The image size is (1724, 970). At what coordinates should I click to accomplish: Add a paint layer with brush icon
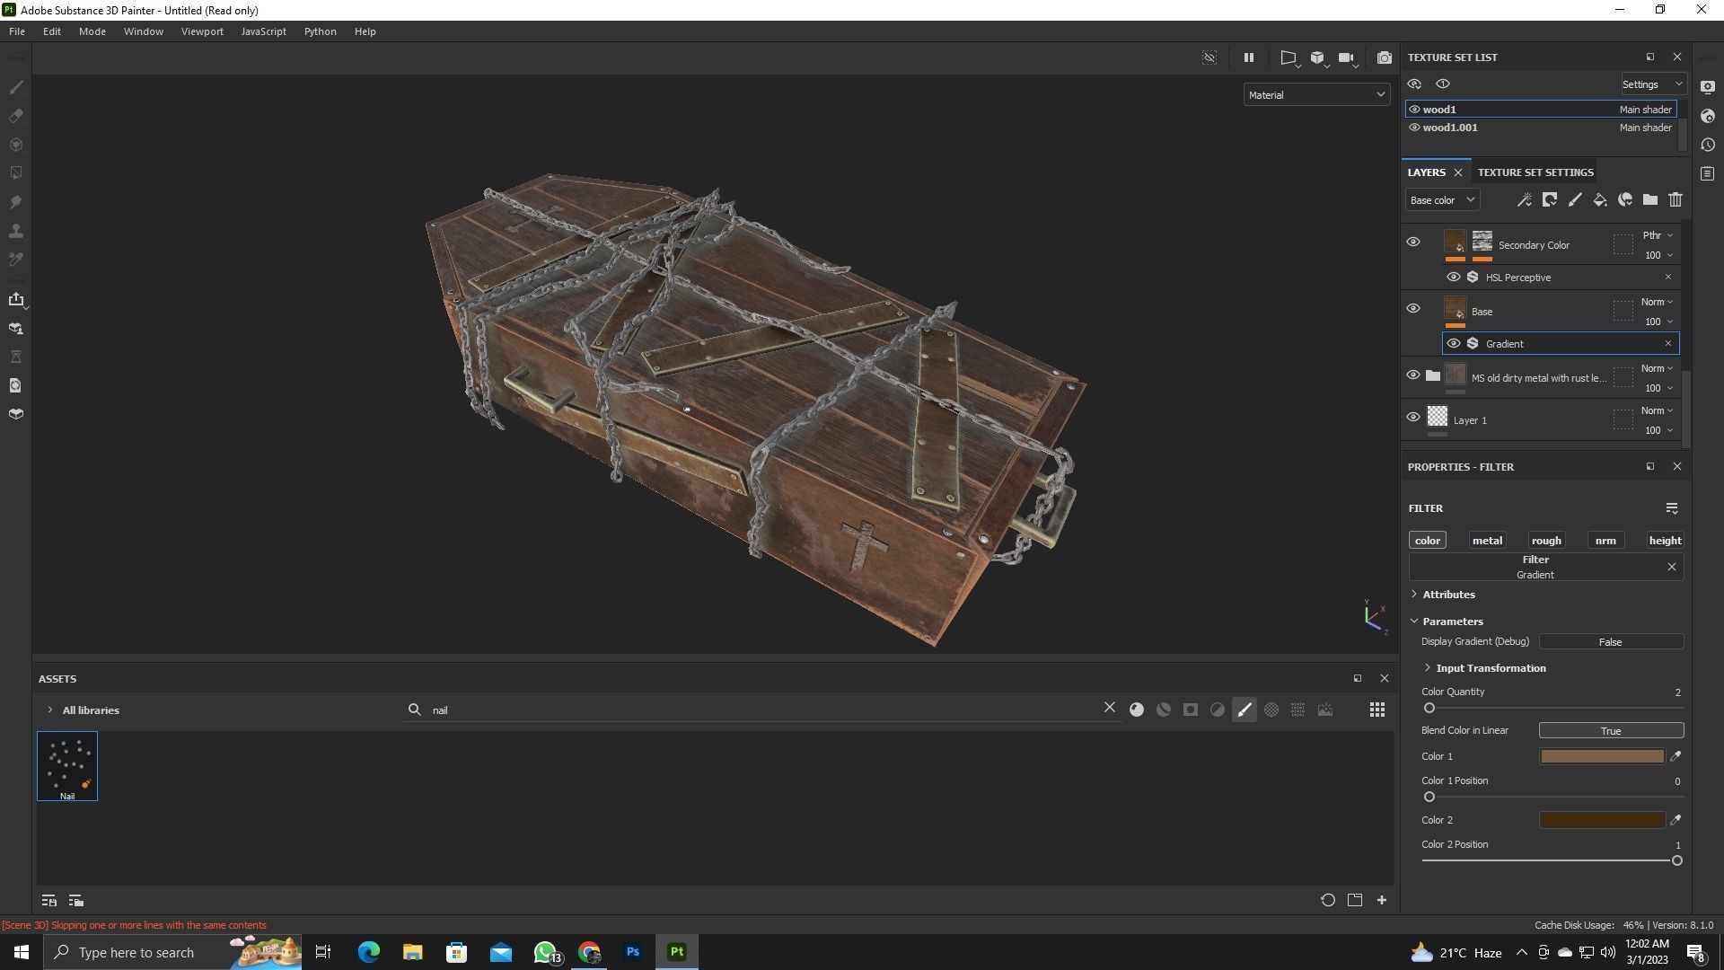click(x=1575, y=200)
